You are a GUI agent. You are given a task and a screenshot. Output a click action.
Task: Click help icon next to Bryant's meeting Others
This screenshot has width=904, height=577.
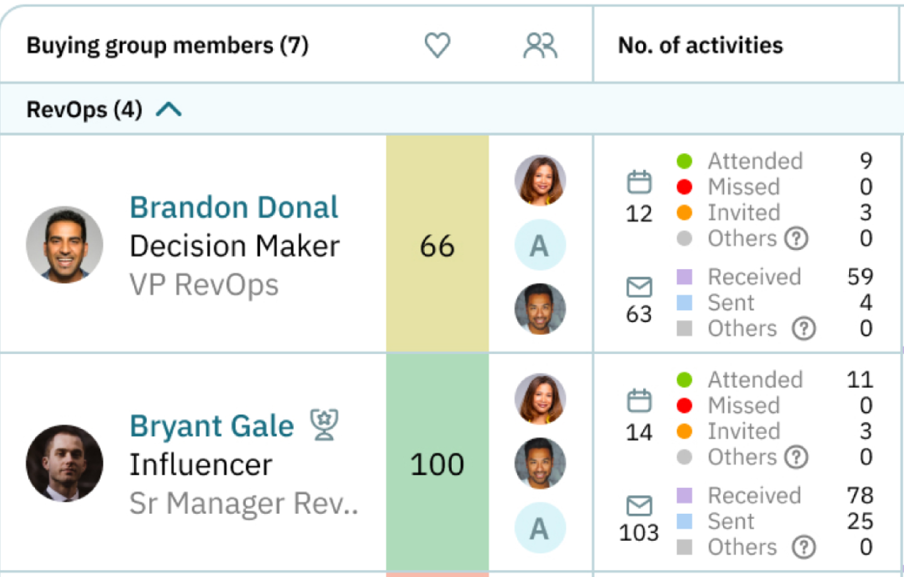click(796, 457)
